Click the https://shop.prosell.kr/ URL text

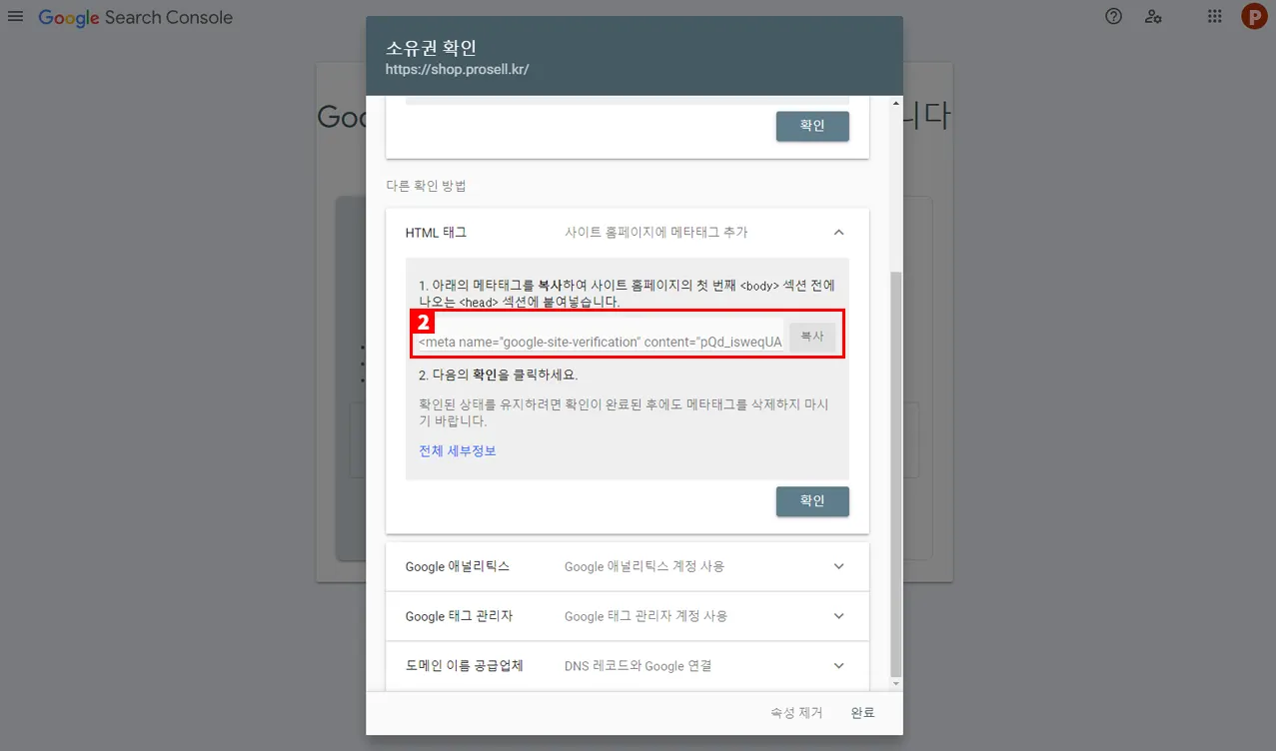point(458,70)
